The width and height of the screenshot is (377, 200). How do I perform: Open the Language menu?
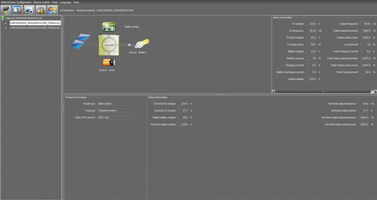[x=65, y=2]
